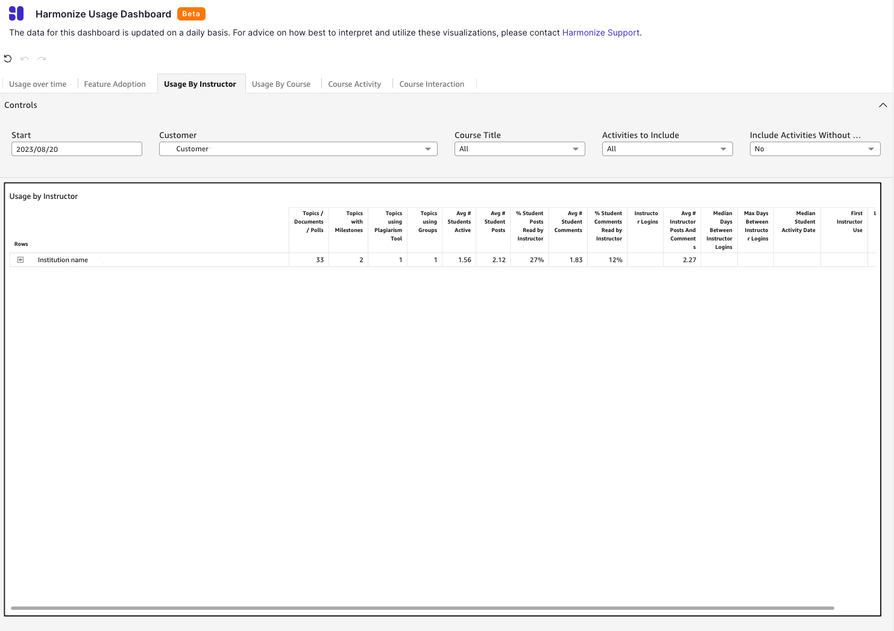The image size is (894, 631).
Task: Click Median Days Between Instructor Logins header
Action: point(720,230)
